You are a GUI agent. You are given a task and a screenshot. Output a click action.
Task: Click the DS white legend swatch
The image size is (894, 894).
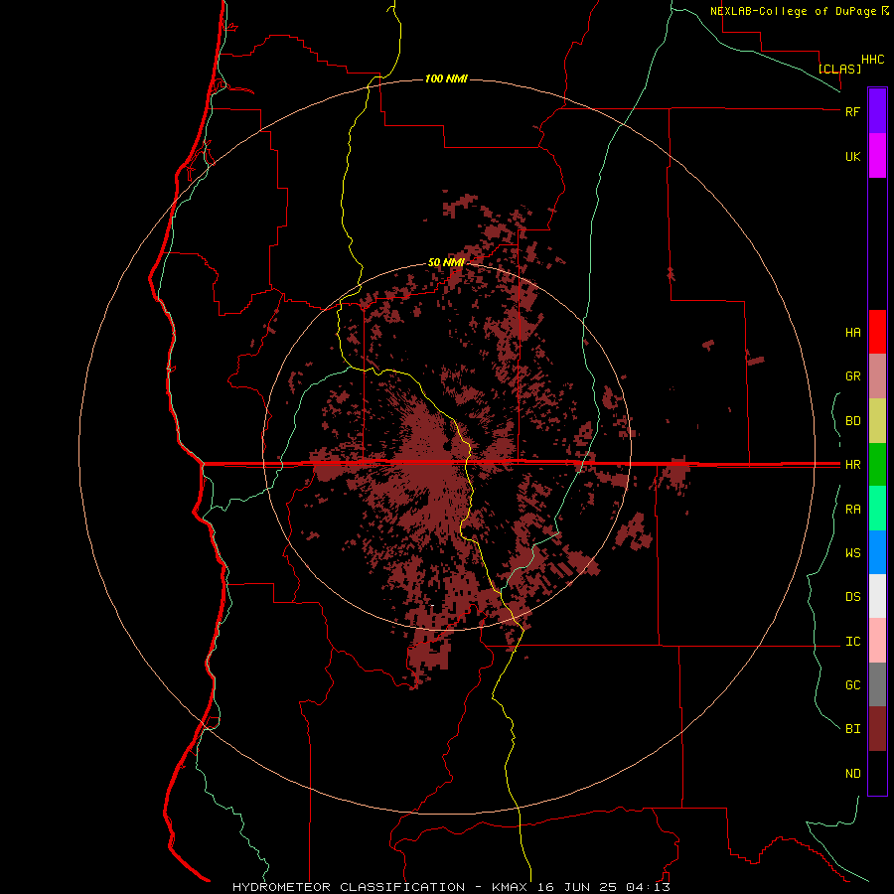coord(877,596)
